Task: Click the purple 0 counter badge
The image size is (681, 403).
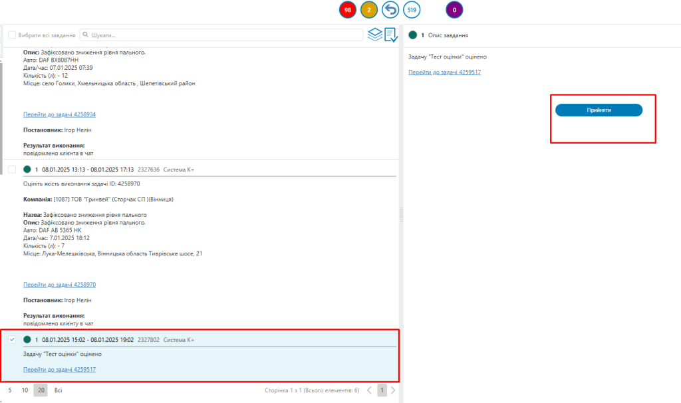Action: pyautogui.click(x=454, y=10)
